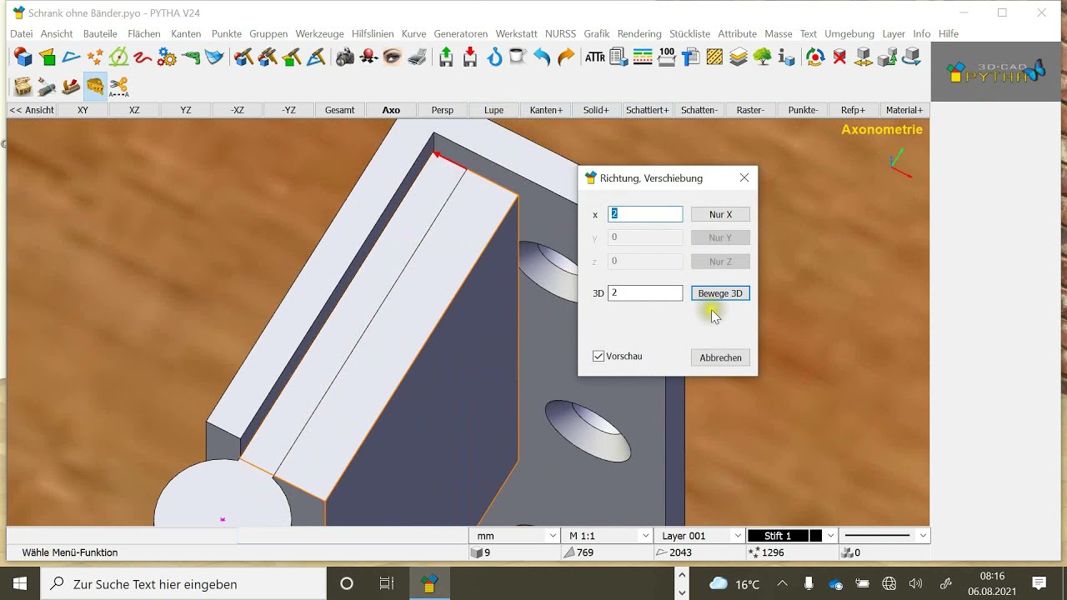Click the eye rendering icon
The image size is (1067, 600).
[393, 57]
